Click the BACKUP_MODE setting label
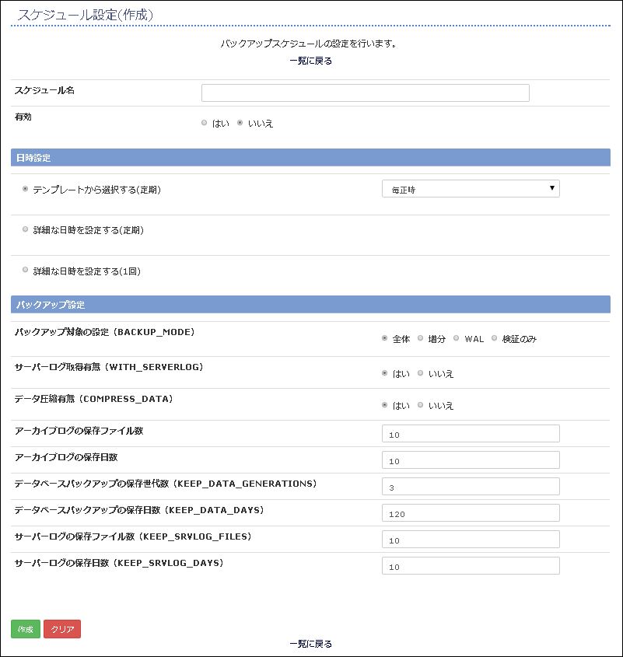 pos(104,332)
